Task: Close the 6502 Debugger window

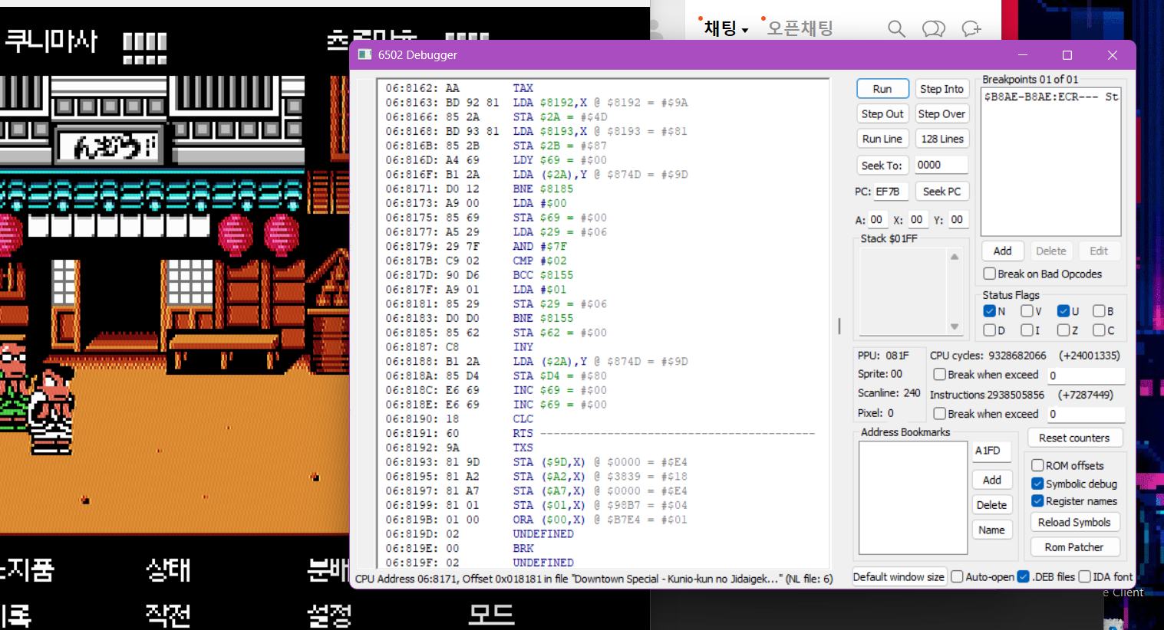Action: [x=1113, y=55]
